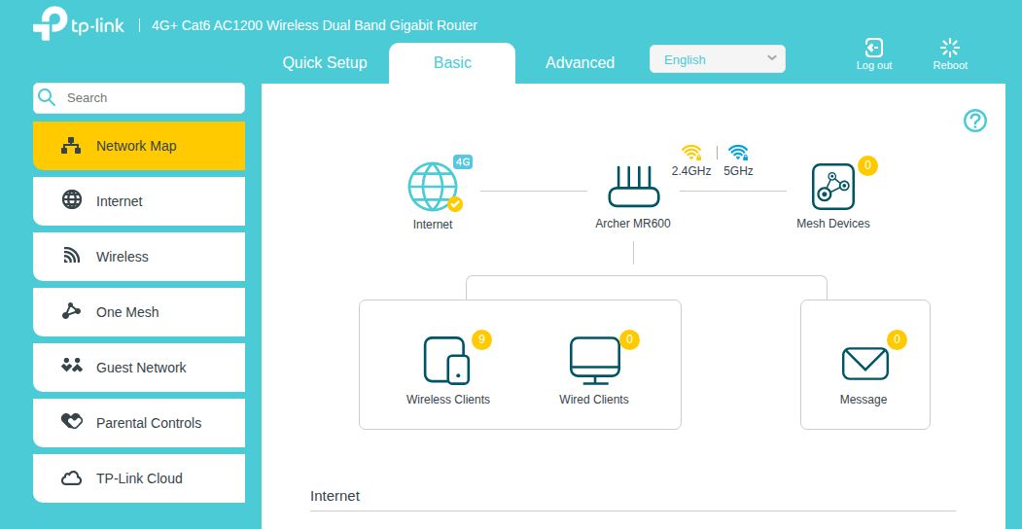Open Network Map in the sidebar
This screenshot has width=1022, height=529.
pos(139,146)
